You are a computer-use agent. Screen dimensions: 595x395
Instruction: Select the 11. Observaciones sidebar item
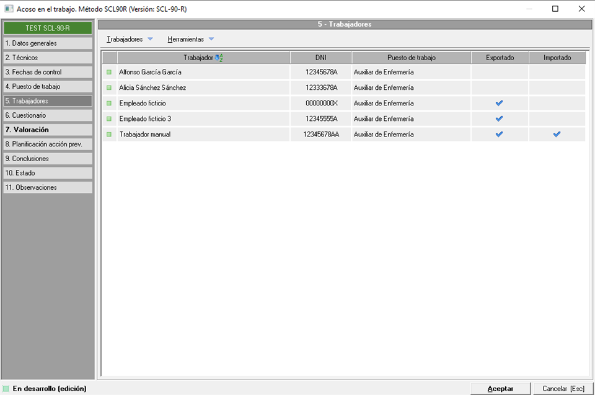click(48, 187)
